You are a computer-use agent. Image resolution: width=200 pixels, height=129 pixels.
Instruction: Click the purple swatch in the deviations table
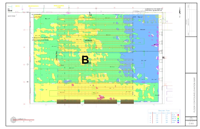tap(178, 123)
